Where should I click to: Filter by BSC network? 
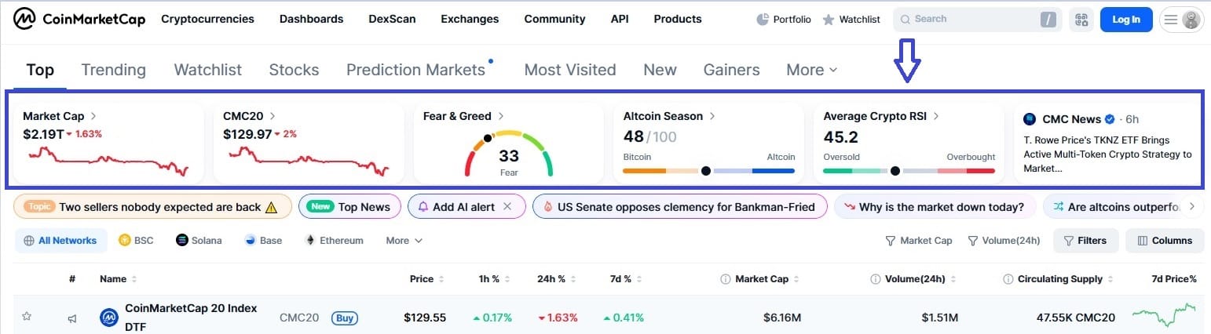coord(136,241)
